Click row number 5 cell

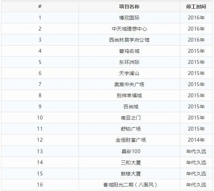pos(40,62)
